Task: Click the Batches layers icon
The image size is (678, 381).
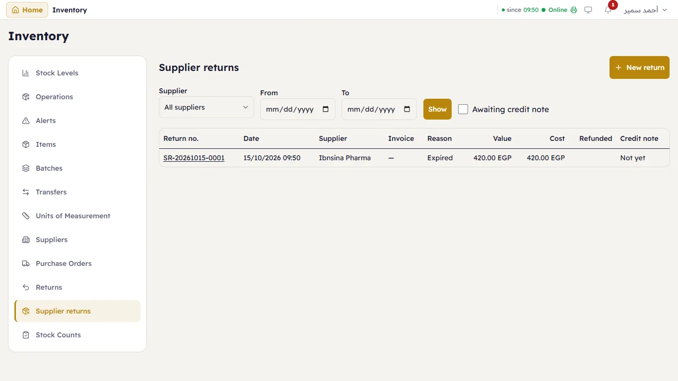Action: [26, 168]
